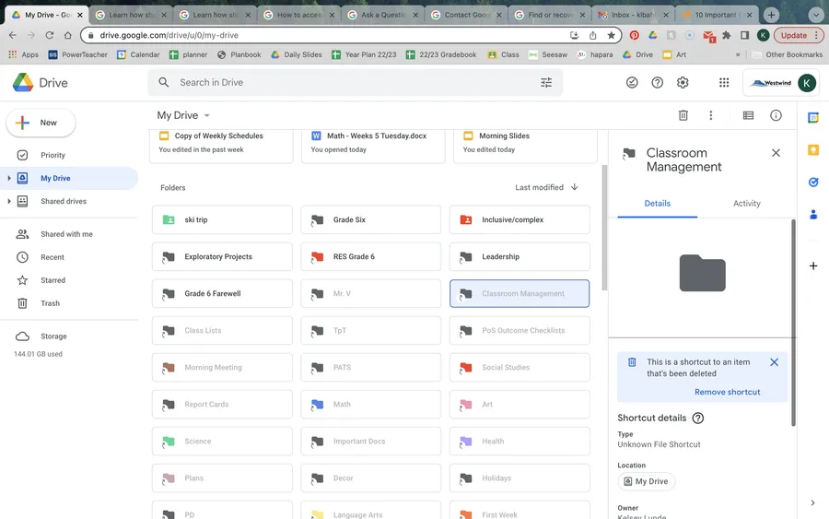The width and height of the screenshot is (829, 519).
Task: Click the Search in Drive field
Action: coord(350,82)
